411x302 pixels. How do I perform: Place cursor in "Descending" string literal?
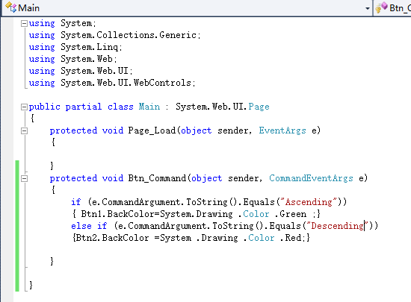tap(338, 226)
